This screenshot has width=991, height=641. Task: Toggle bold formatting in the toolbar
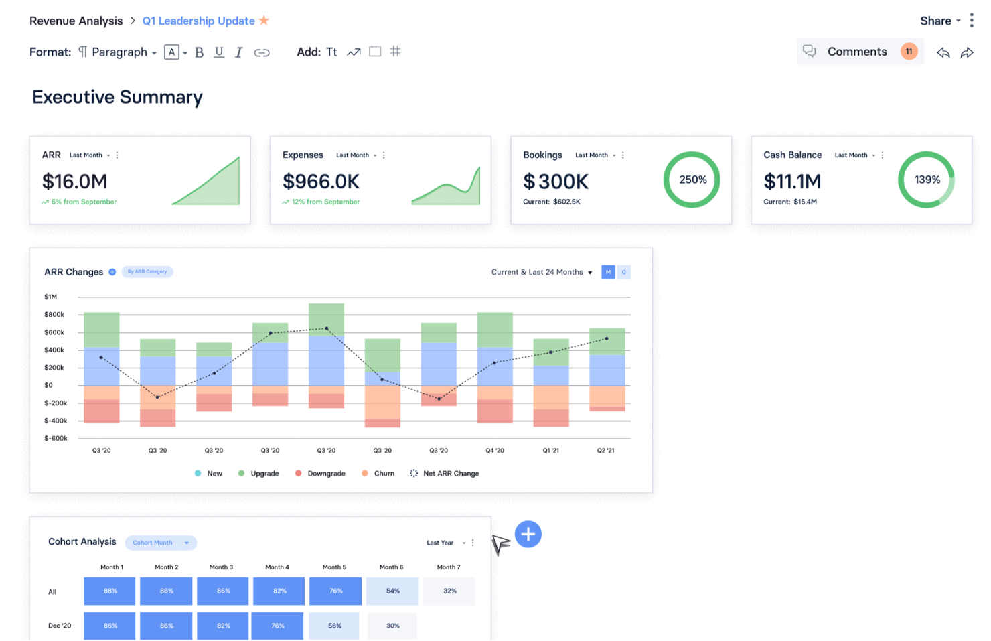point(199,52)
